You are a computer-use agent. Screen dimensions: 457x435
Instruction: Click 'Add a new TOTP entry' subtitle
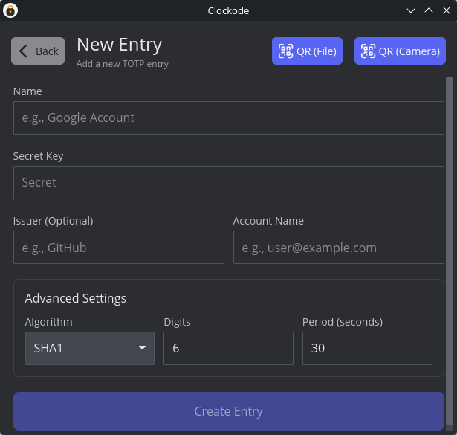123,64
